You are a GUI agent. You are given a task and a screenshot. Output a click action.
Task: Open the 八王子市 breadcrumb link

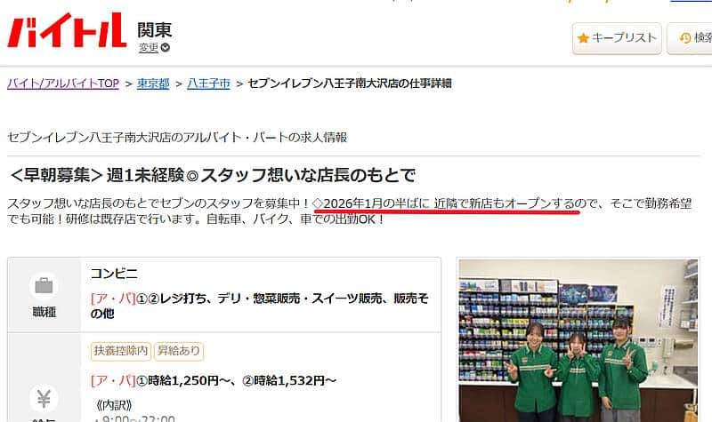(x=208, y=84)
